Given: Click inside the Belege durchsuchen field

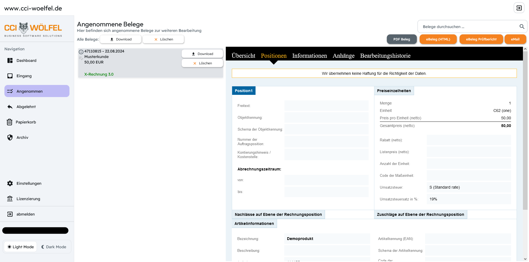Looking at the screenshot, I should (x=469, y=26).
